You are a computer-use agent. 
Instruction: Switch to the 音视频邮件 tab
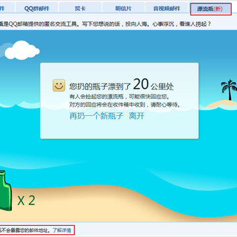click(x=167, y=9)
